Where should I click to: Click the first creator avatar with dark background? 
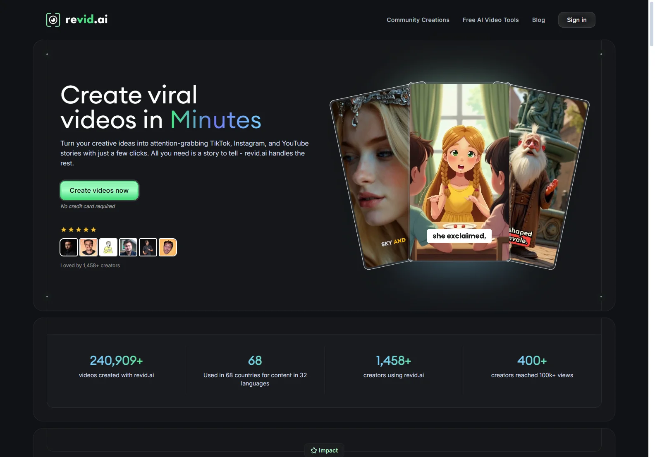[69, 247]
